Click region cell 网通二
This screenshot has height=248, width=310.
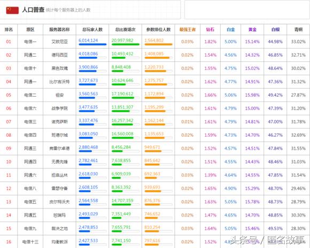click(30, 55)
